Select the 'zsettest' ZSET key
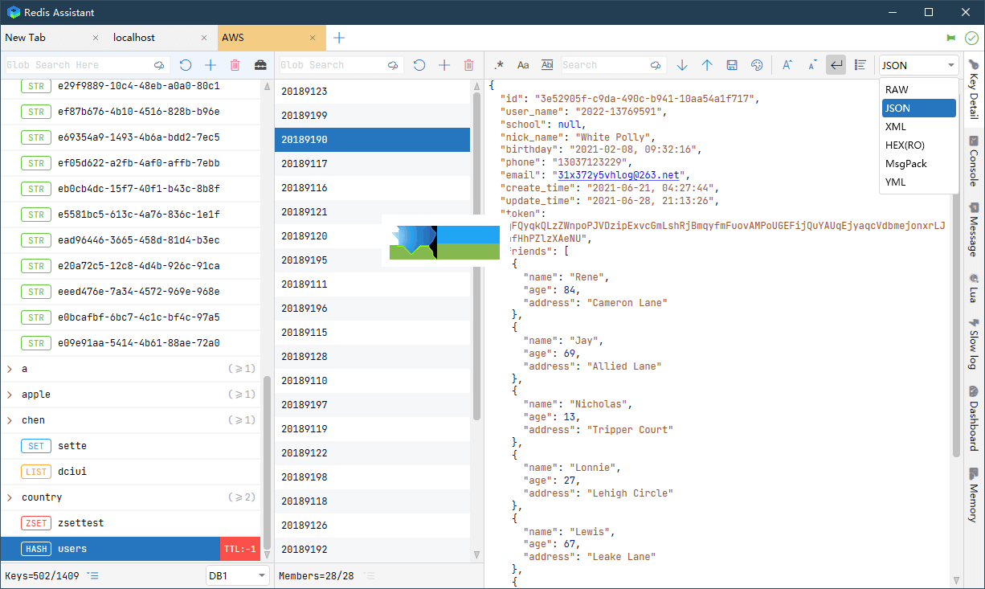The height and width of the screenshot is (589, 985). pyautogui.click(x=131, y=523)
